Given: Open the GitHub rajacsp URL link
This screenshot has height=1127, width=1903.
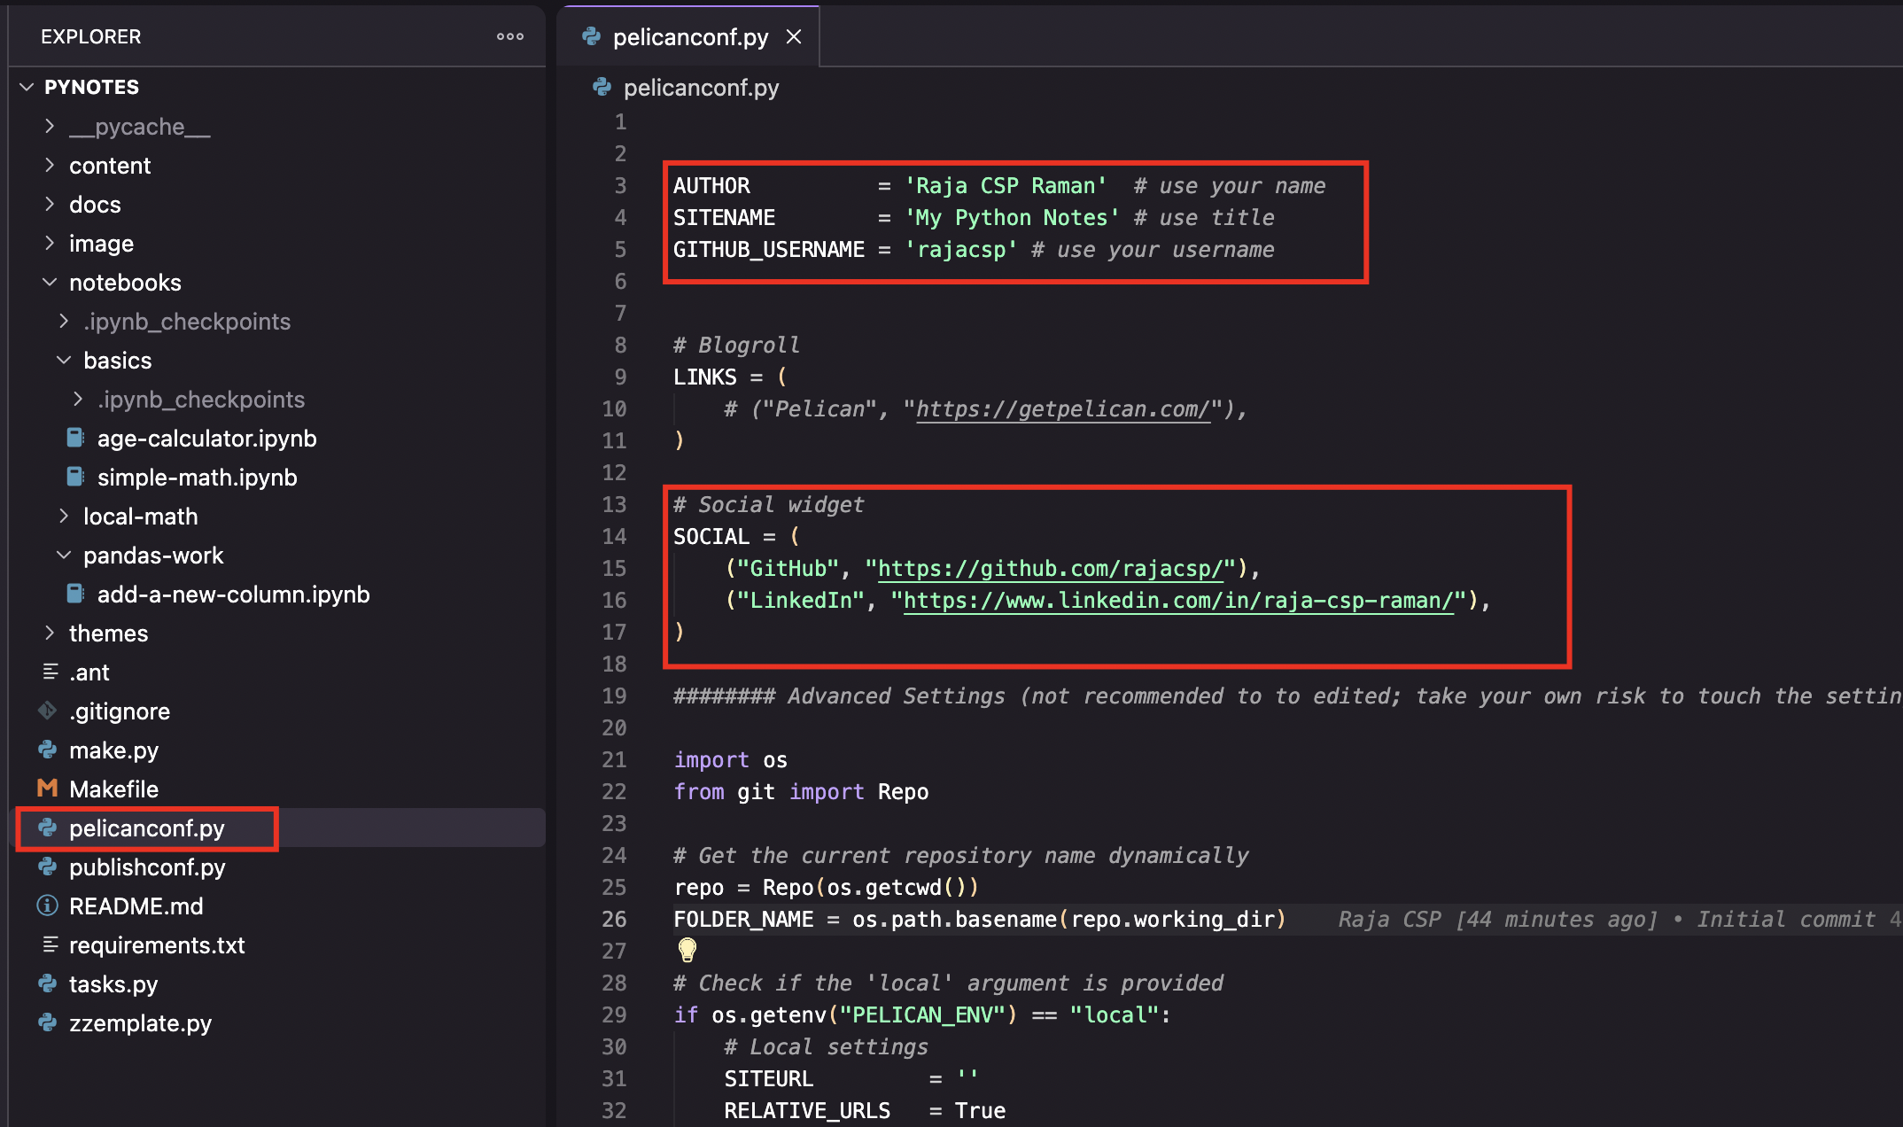Looking at the screenshot, I should pyautogui.click(x=1050, y=569).
